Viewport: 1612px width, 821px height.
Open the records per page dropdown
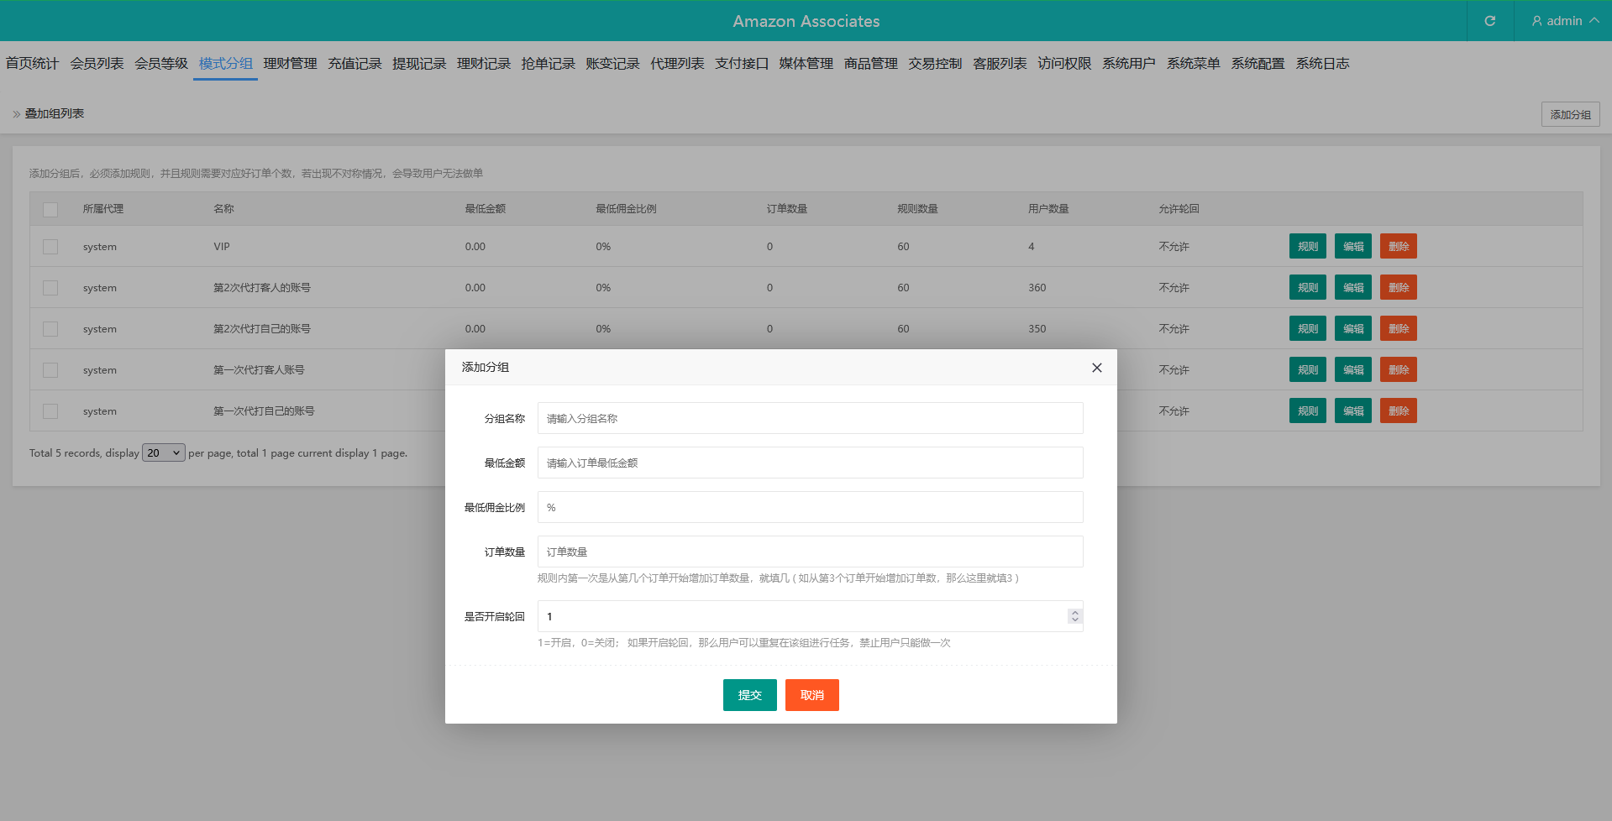click(164, 453)
